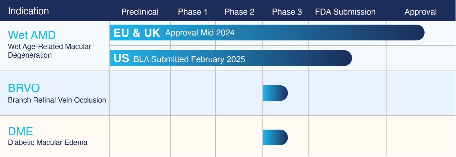Click the DME Phase 3 progress bar
The height and width of the screenshot is (157, 456).
tap(275, 137)
